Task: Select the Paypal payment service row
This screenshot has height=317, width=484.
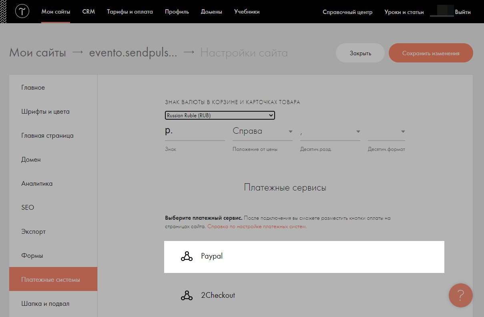Action: click(x=304, y=257)
